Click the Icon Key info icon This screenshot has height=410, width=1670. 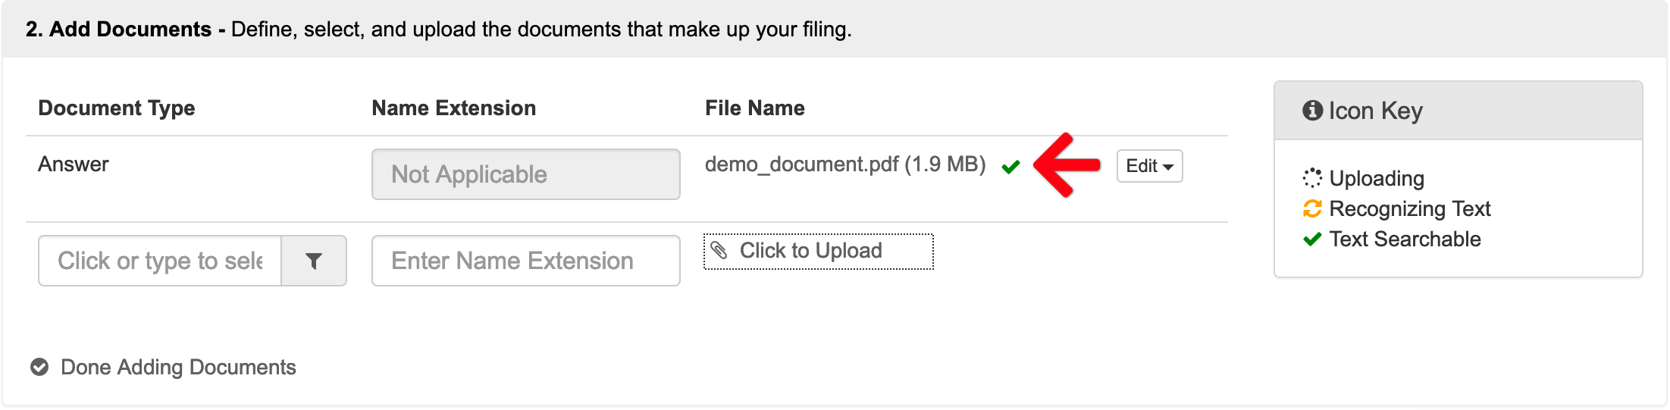click(x=1312, y=111)
